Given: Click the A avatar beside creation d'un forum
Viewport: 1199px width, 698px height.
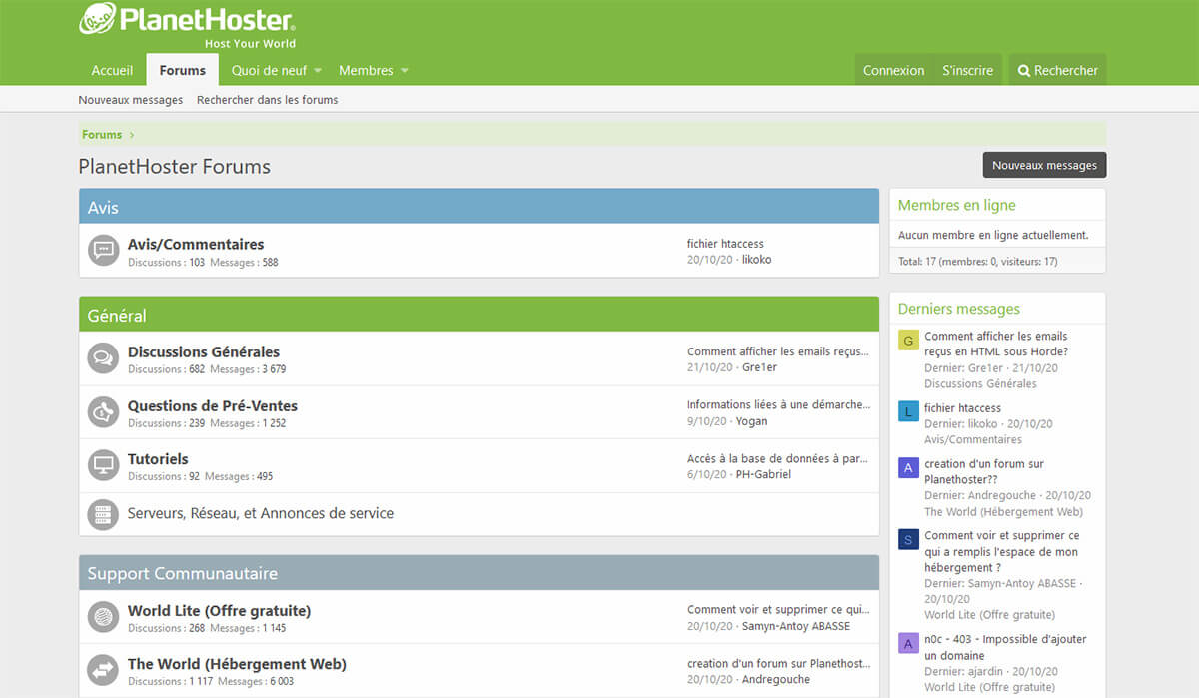Looking at the screenshot, I should [x=908, y=467].
